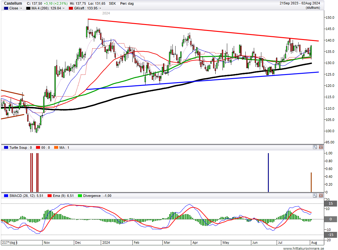The height and width of the screenshot is (250, 338).
Task: Click the 'Turtle Soup : 0' legend text
Action: click(20, 147)
